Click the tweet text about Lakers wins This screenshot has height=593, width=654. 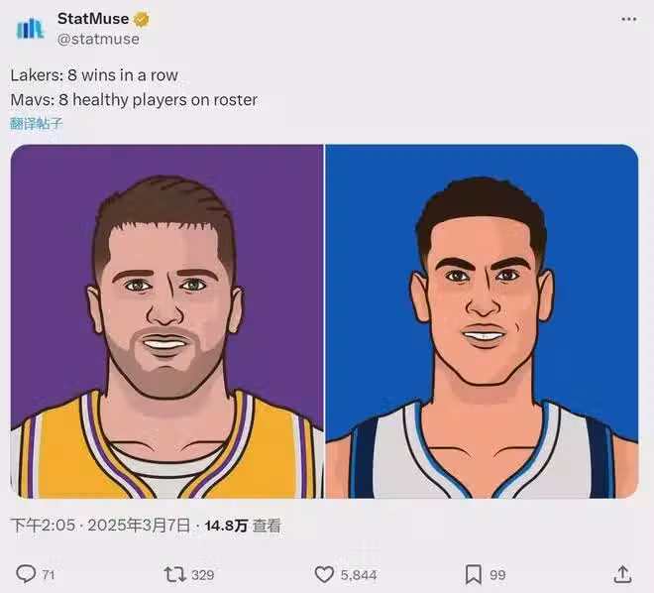tap(94, 75)
